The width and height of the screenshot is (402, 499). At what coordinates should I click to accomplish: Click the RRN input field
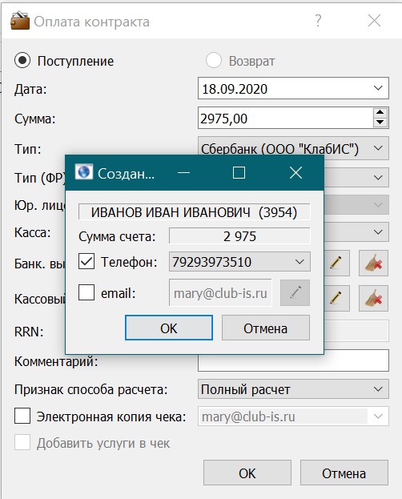click(x=356, y=331)
